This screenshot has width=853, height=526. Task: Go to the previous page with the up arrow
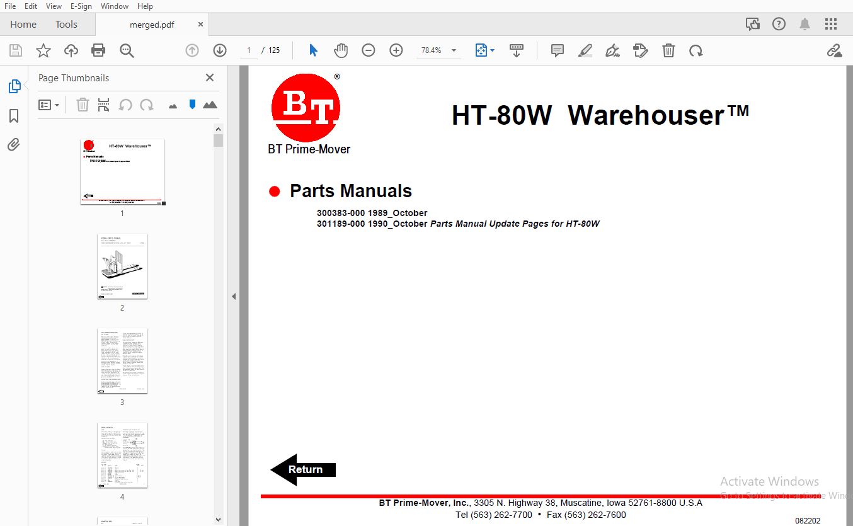pos(192,50)
